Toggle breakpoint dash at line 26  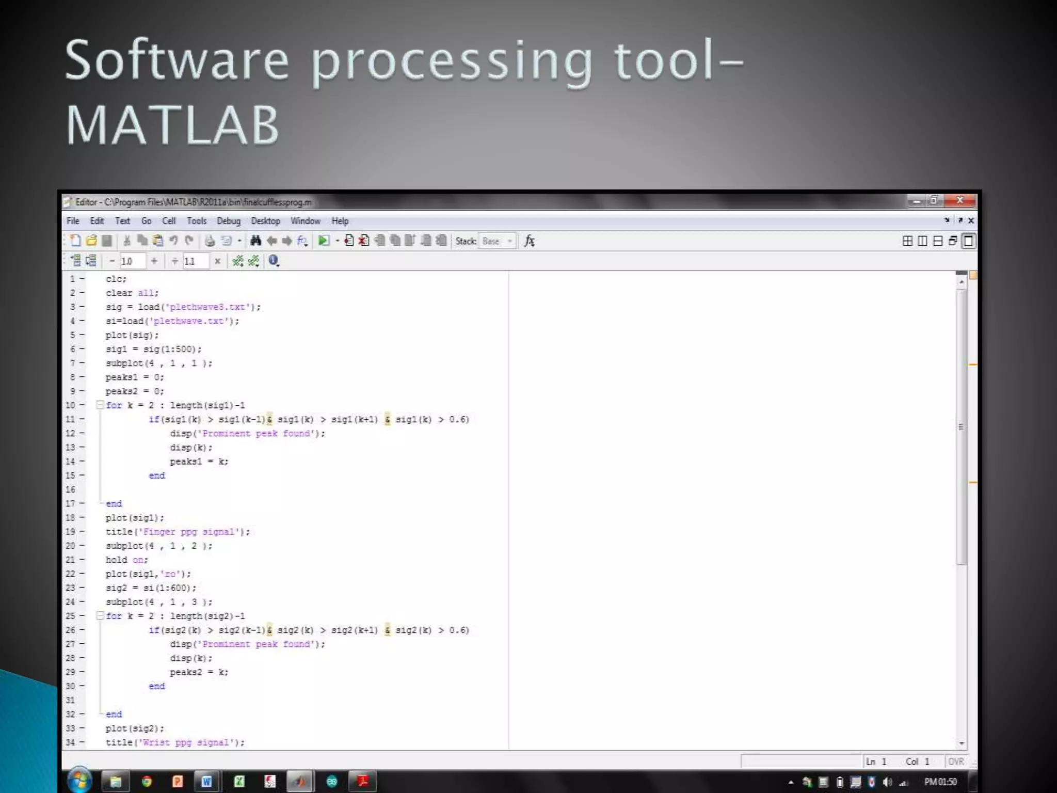tap(82, 630)
